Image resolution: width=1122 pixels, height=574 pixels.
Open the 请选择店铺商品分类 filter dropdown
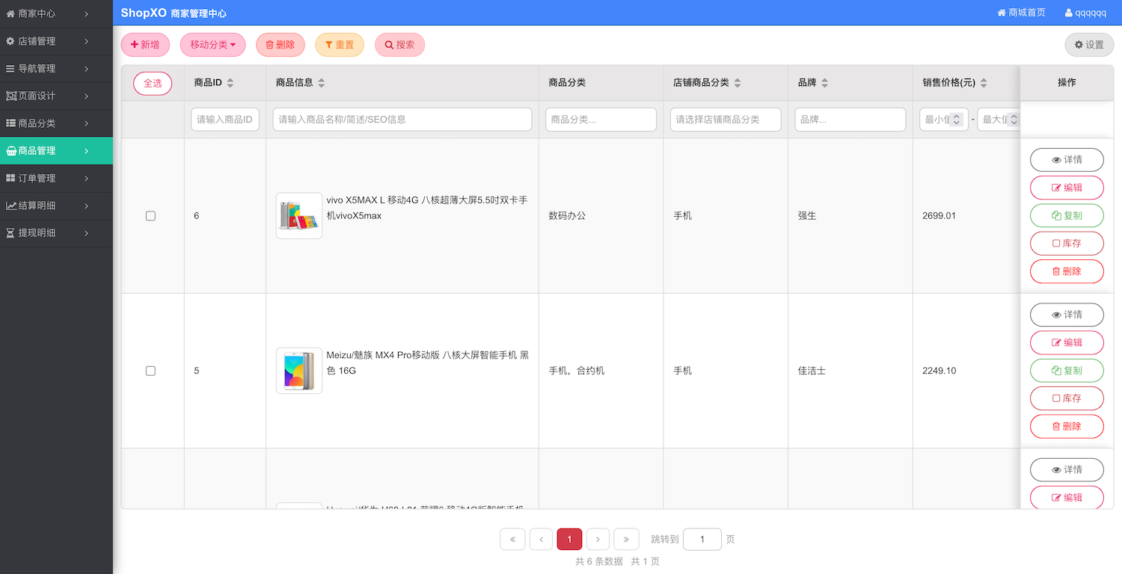[726, 120]
